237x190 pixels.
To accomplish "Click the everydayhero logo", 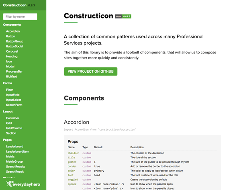I will click(23, 184).
